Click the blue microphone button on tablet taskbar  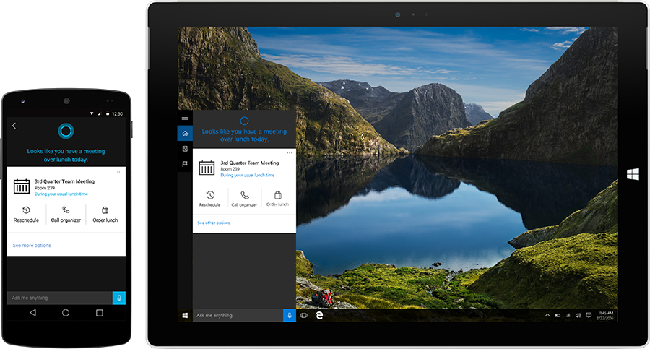tap(290, 316)
